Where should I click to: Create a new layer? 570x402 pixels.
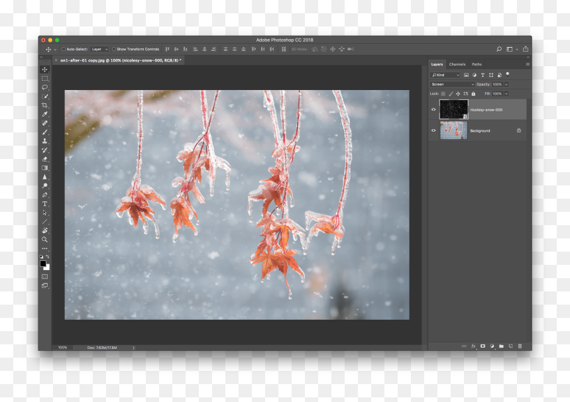coord(510,346)
